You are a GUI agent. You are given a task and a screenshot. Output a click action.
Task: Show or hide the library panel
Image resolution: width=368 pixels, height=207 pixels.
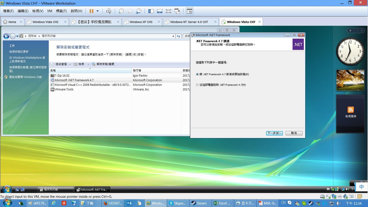pos(151,11)
